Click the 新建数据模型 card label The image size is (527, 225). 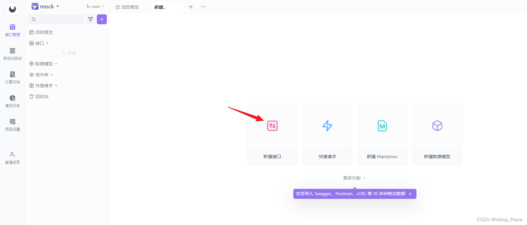pos(437,157)
